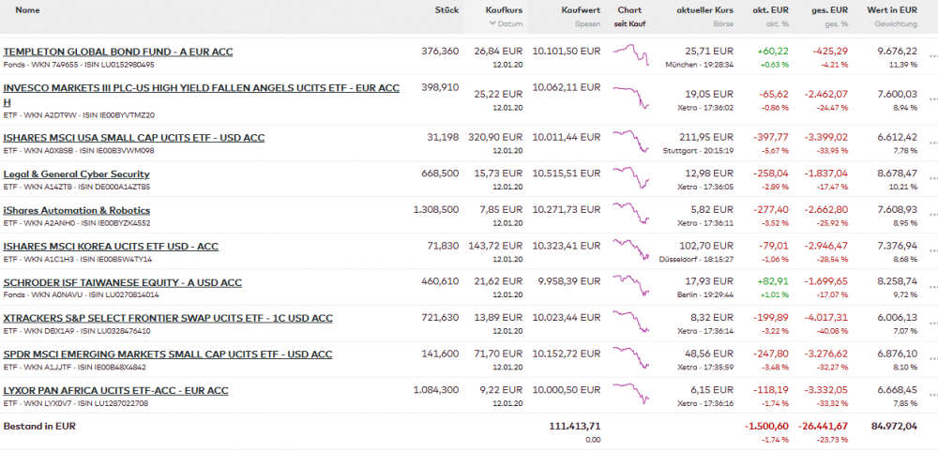938x452 pixels.
Task: Sort the table by the Name column
Action: tap(28, 10)
